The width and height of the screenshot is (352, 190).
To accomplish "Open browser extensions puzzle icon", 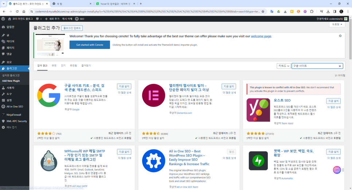I will coord(312,11).
